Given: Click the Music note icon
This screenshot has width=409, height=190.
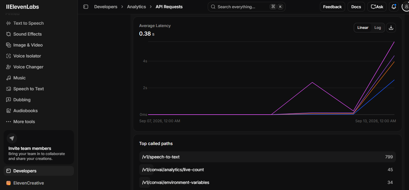Looking at the screenshot, I should (9, 78).
